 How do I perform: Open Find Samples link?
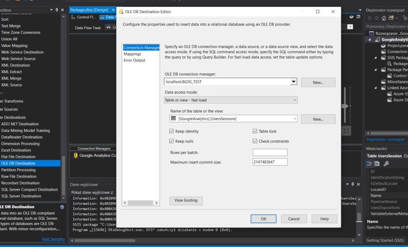pos(53,239)
